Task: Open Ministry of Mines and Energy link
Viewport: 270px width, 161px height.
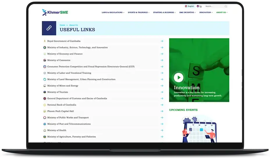Action: (x=63, y=86)
